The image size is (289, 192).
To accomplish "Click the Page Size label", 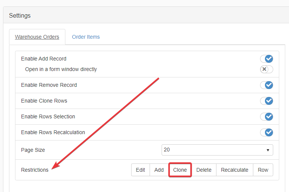I will [33, 150].
